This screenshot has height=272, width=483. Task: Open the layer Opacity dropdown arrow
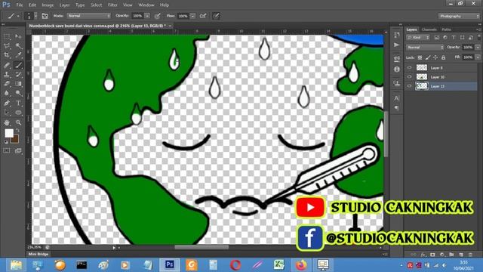pyautogui.click(x=478, y=48)
